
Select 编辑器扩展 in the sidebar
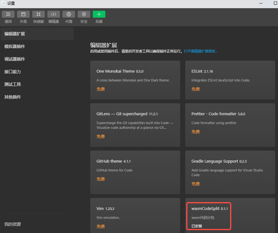pos(37,34)
